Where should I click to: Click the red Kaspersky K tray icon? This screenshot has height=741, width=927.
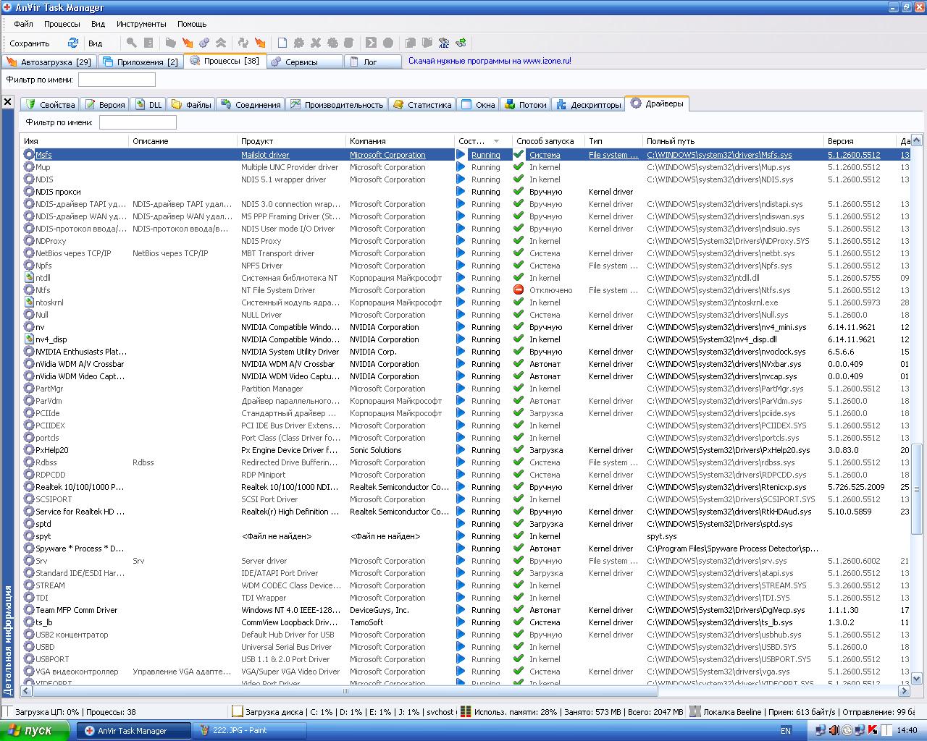pyautogui.click(x=873, y=730)
